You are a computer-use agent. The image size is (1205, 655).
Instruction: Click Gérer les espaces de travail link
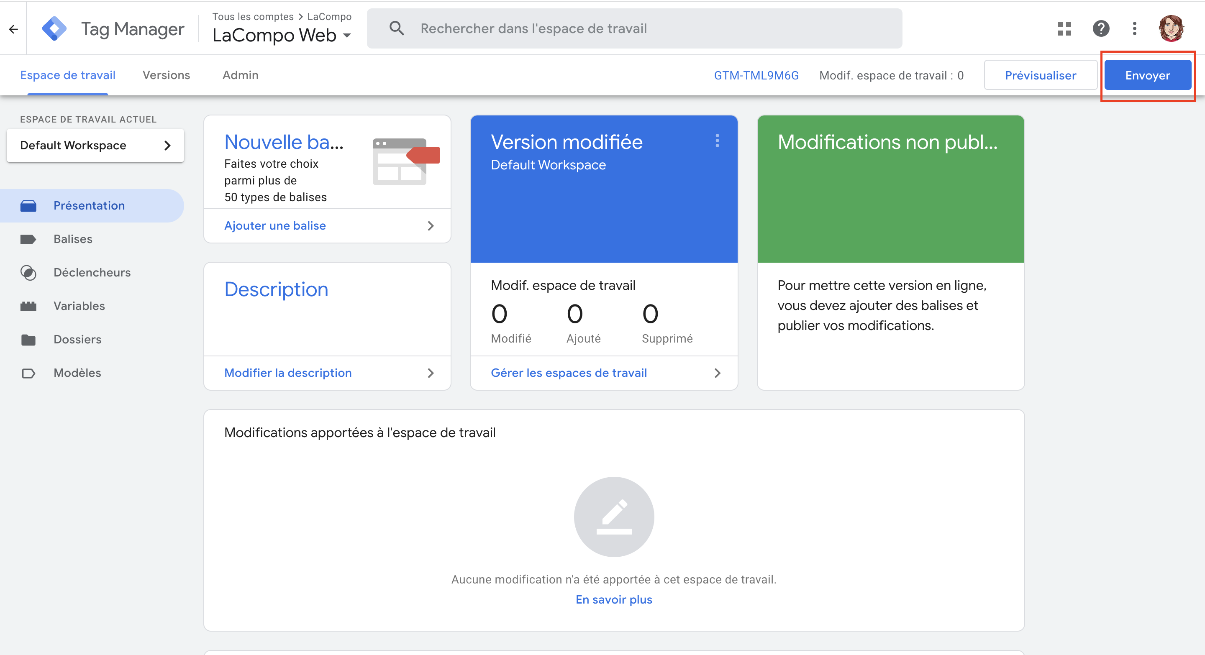(x=569, y=373)
